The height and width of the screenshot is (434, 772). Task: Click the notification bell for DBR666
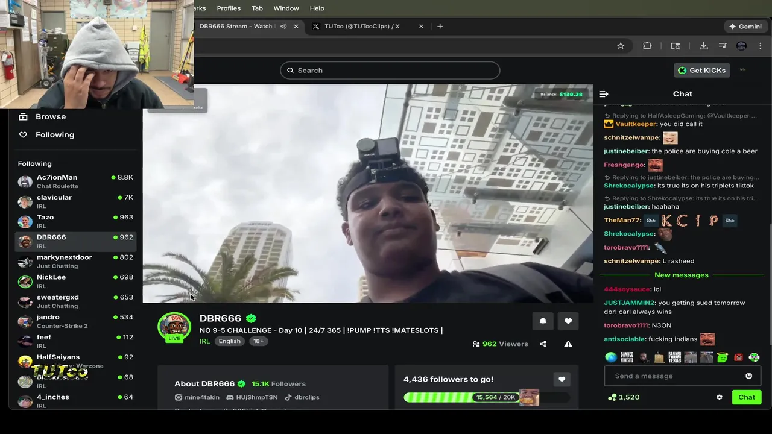[543, 321]
